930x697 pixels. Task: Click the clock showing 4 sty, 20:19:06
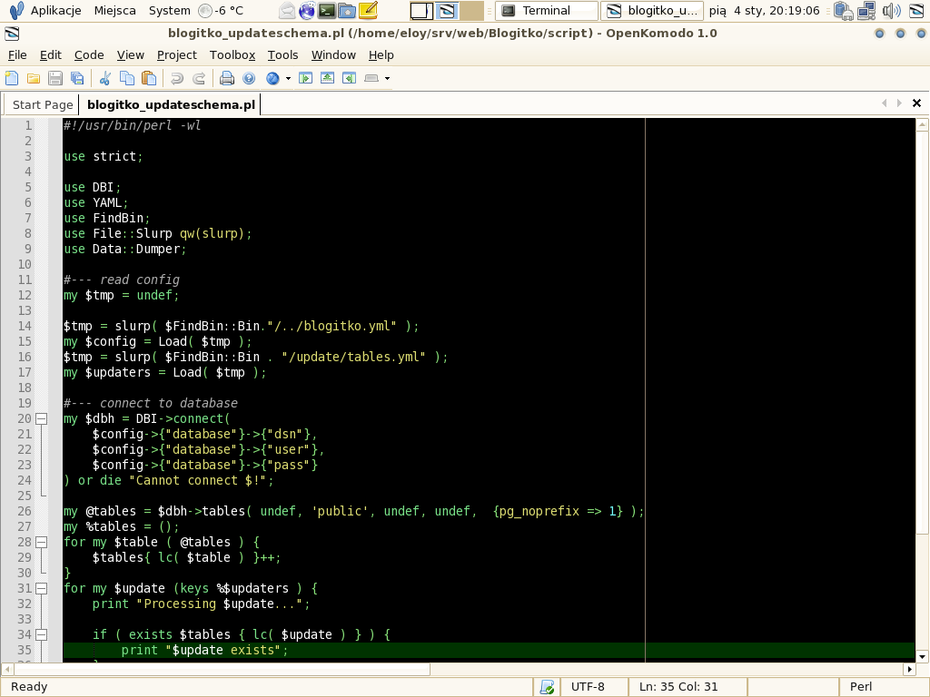point(765,11)
